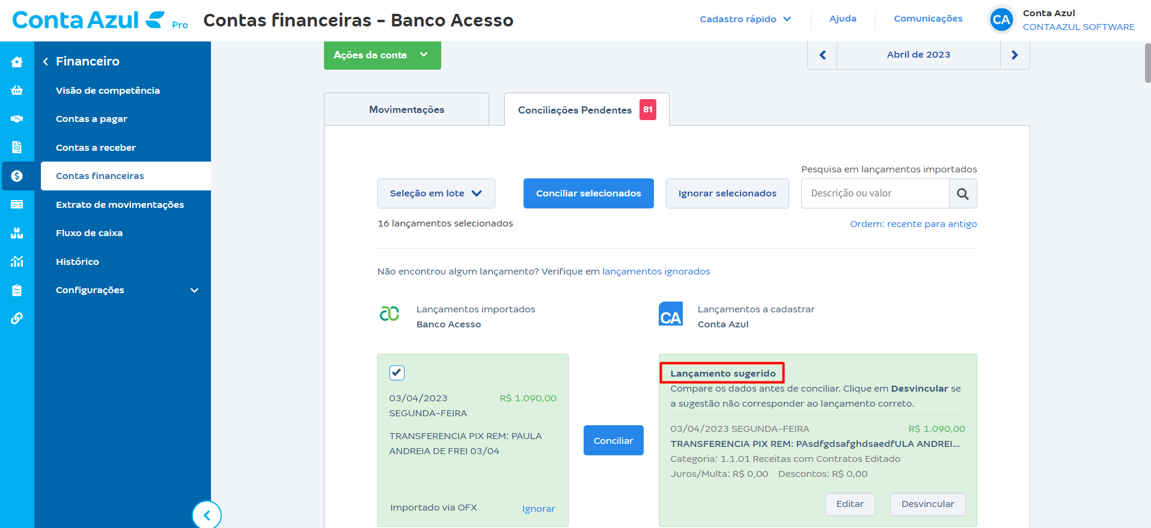Click the Banco Acesso logo icon
The height and width of the screenshot is (528, 1151).
click(x=389, y=314)
